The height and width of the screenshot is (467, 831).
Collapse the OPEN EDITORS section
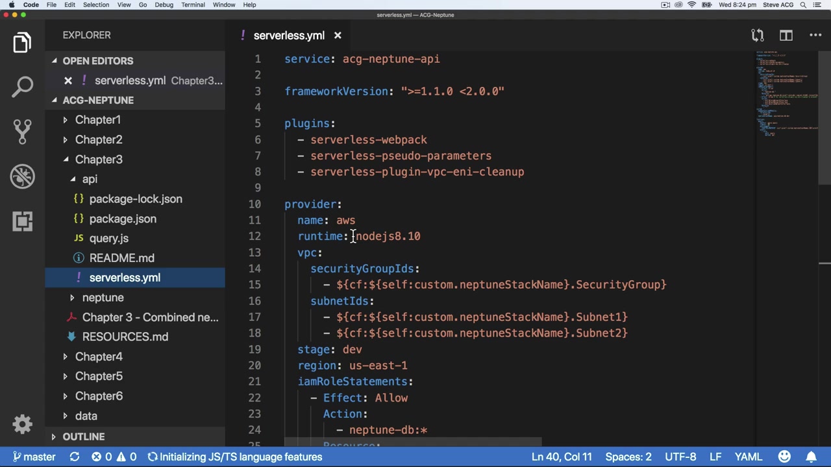click(x=97, y=61)
